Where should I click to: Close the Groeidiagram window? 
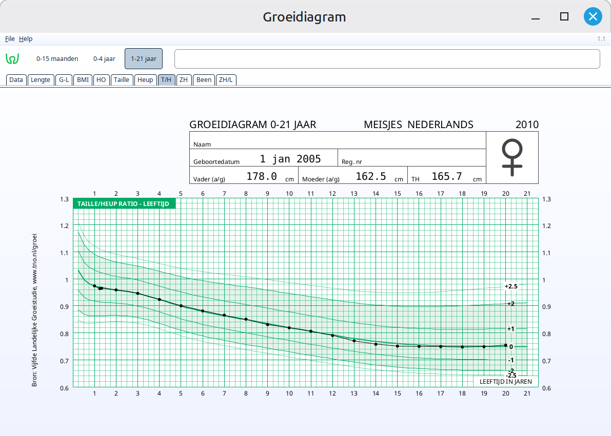click(x=593, y=16)
